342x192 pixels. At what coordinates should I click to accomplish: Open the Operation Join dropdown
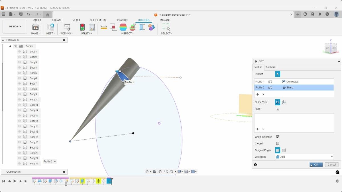tap(304, 157)
